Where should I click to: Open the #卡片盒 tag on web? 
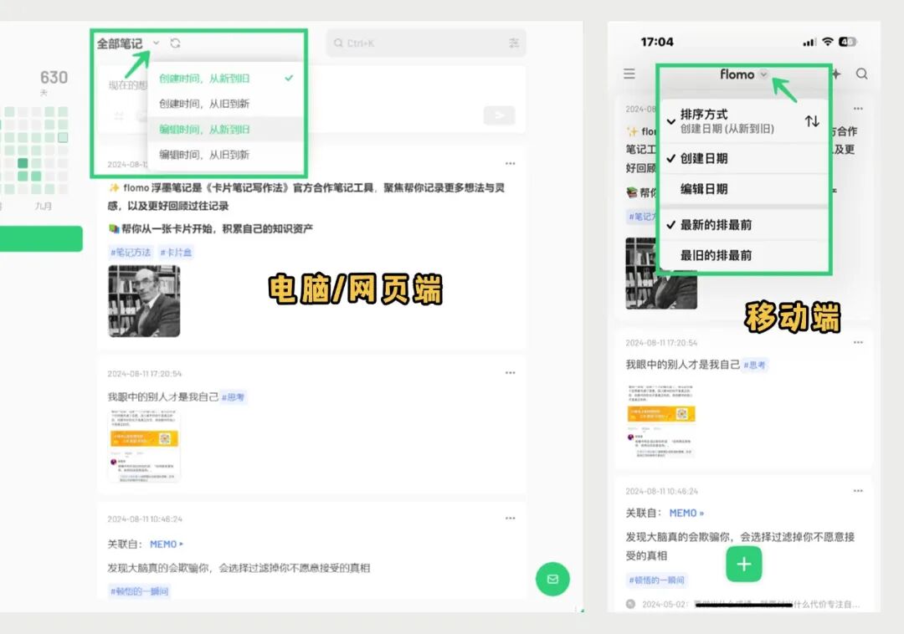pyautogui.click(x=176, y=253)
